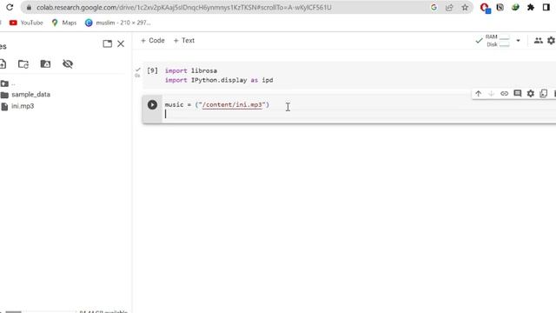Close the Files sidebar panel
Viewport: 556px width, 313px height.
click(x=121, y=43)
